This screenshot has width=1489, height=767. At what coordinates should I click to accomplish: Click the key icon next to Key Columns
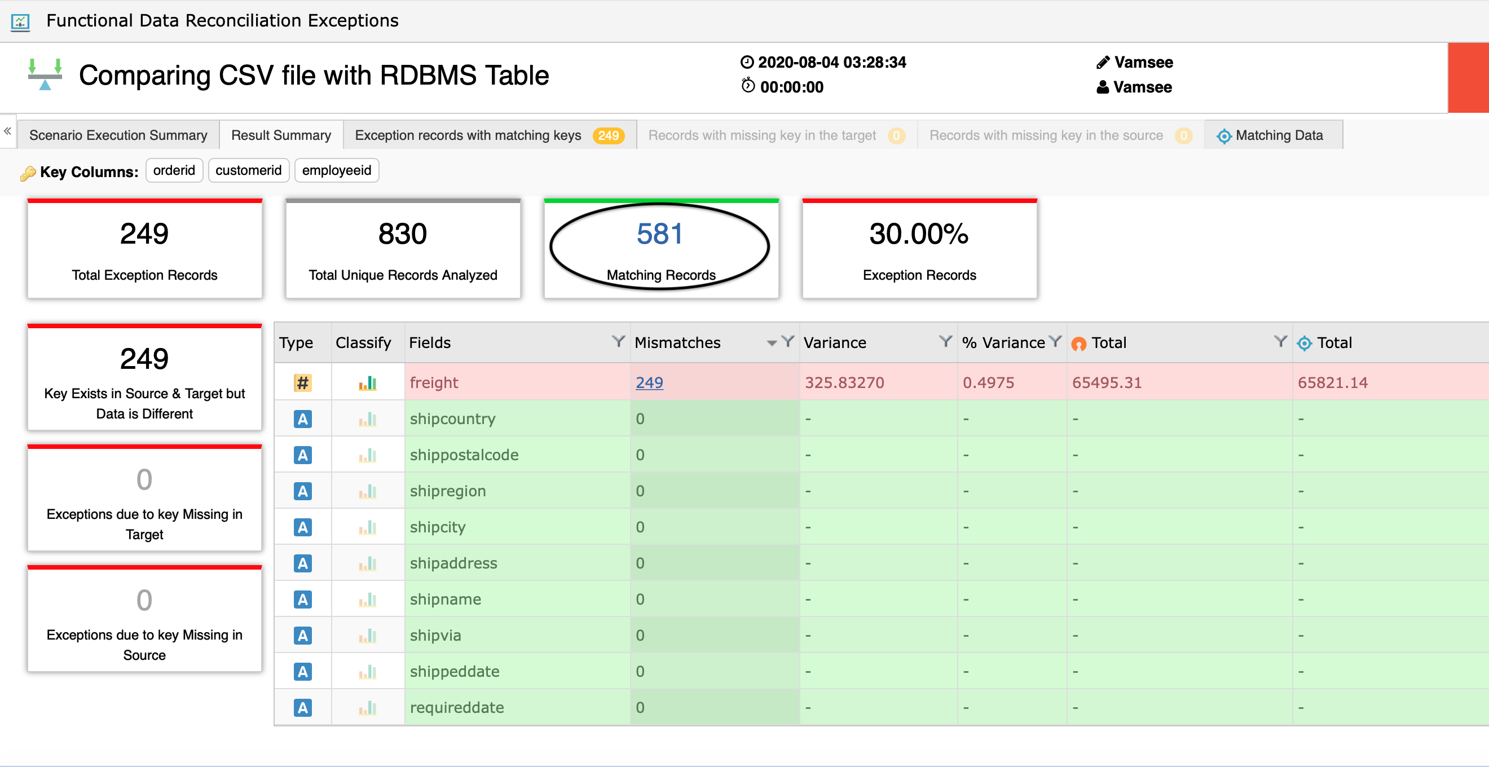tap(29, 171)
